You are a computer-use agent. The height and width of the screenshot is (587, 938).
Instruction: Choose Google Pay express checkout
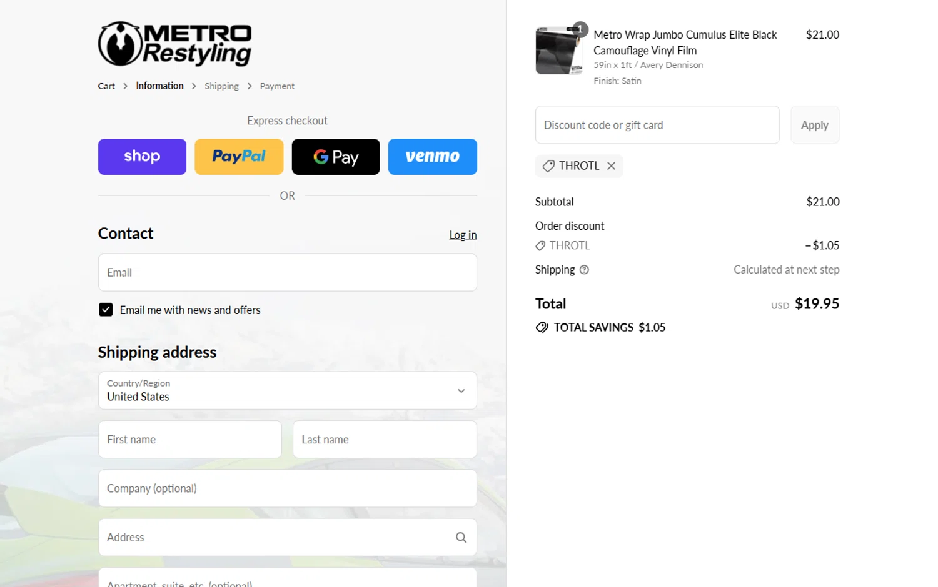click(x=336, y=157)
